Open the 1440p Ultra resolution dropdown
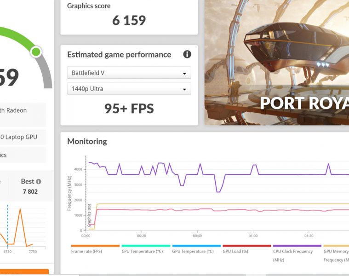Image resolution: width=349 pixels, height=276 pixels. point(129,89)
